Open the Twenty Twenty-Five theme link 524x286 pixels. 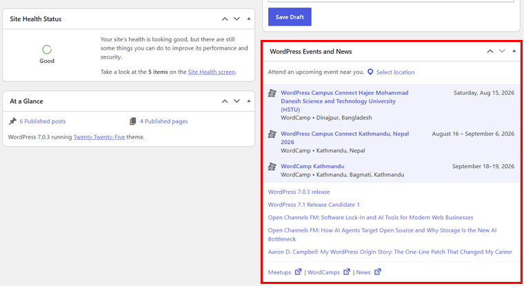[x=99, y=137]
